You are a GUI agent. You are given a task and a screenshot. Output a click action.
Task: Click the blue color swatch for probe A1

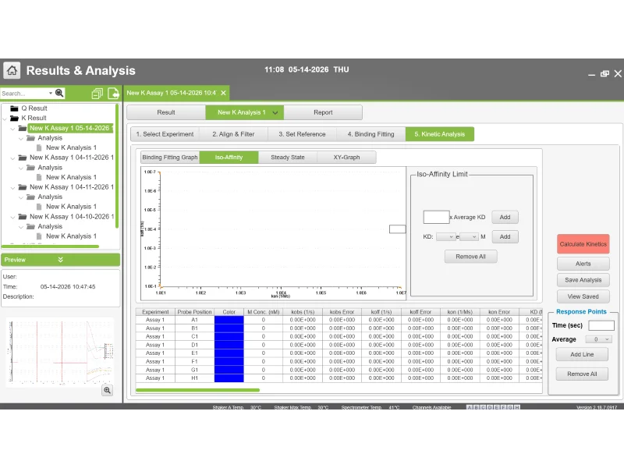[x=229, y=320]
